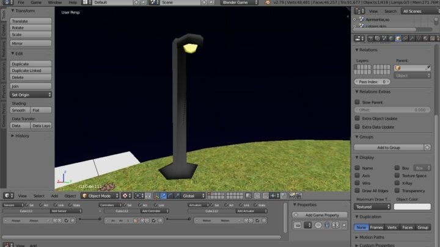The image size is (440, 247).
Task: Open the File menu
Action: (21, 2)
